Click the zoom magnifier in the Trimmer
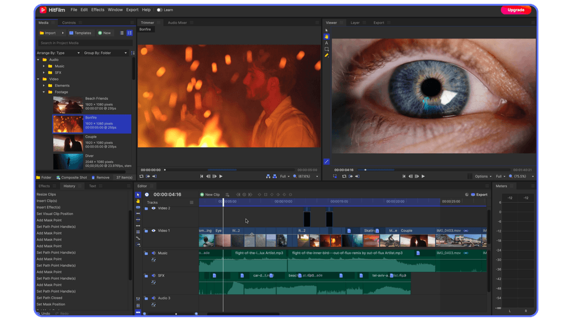 pyautogui.click(x=294, y=176)
